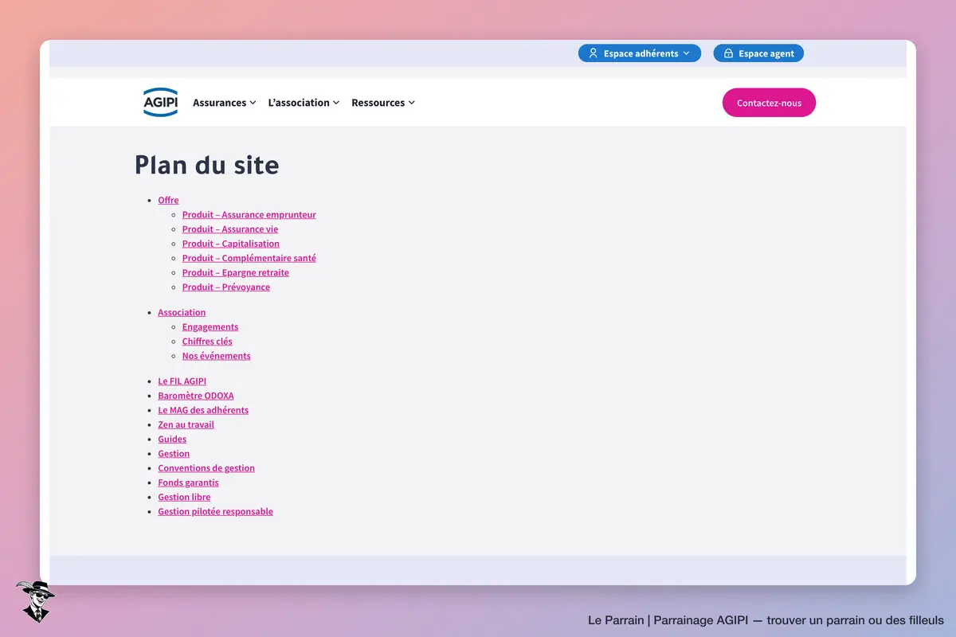Open the Assurances dropdown menu

tap(224, 103)
